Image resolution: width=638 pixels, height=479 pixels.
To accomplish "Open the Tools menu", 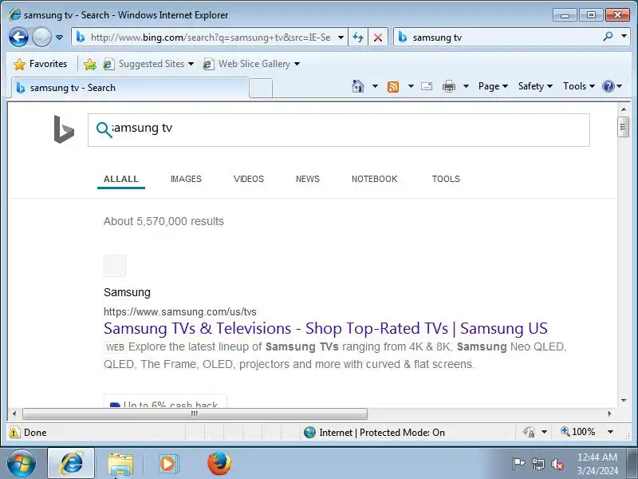I will point(579,86).
